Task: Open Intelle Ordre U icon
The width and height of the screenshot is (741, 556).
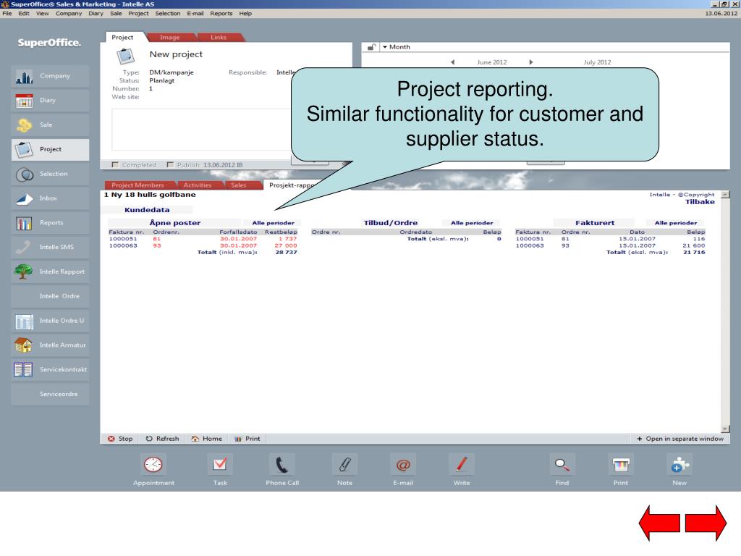Action: coord(24,321)
